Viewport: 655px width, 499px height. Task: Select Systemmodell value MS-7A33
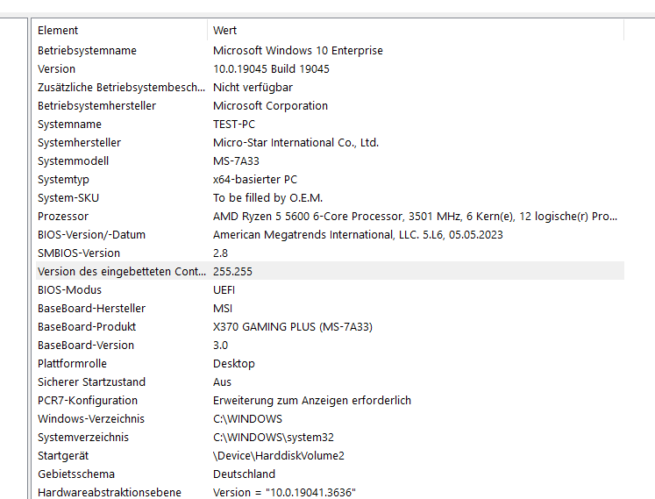point(236,160)
